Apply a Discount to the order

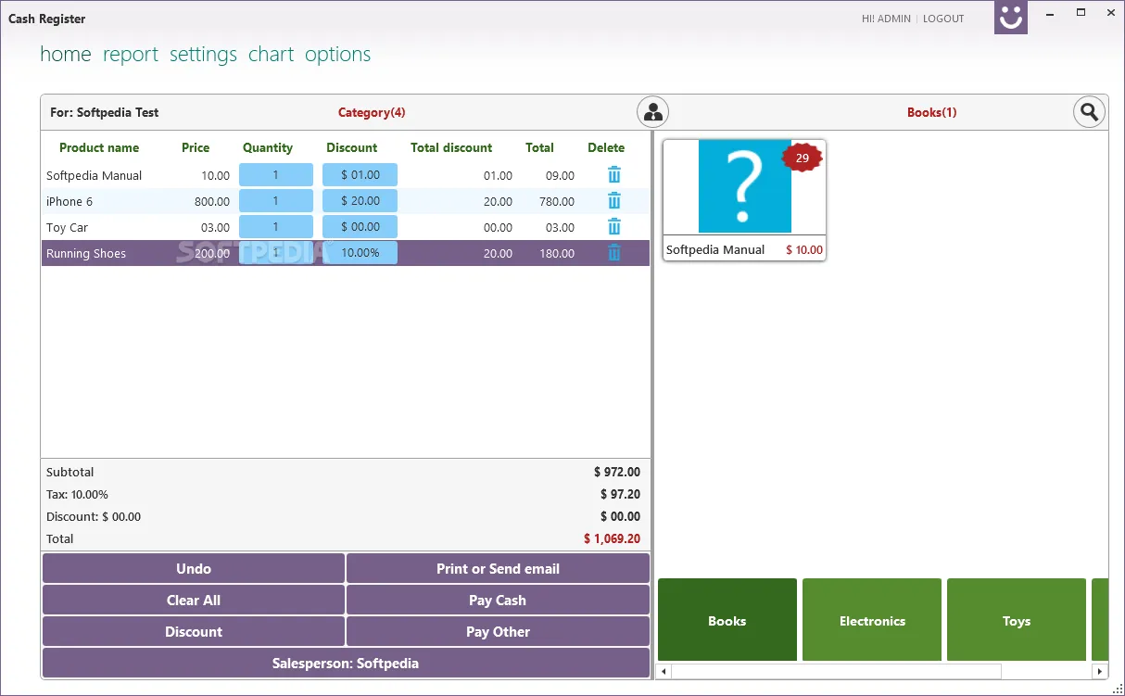(x=193, y=631)
